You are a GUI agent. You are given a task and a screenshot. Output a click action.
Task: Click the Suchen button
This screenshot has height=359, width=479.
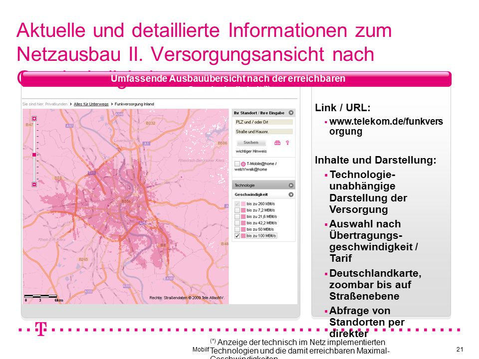coord(251,143)
